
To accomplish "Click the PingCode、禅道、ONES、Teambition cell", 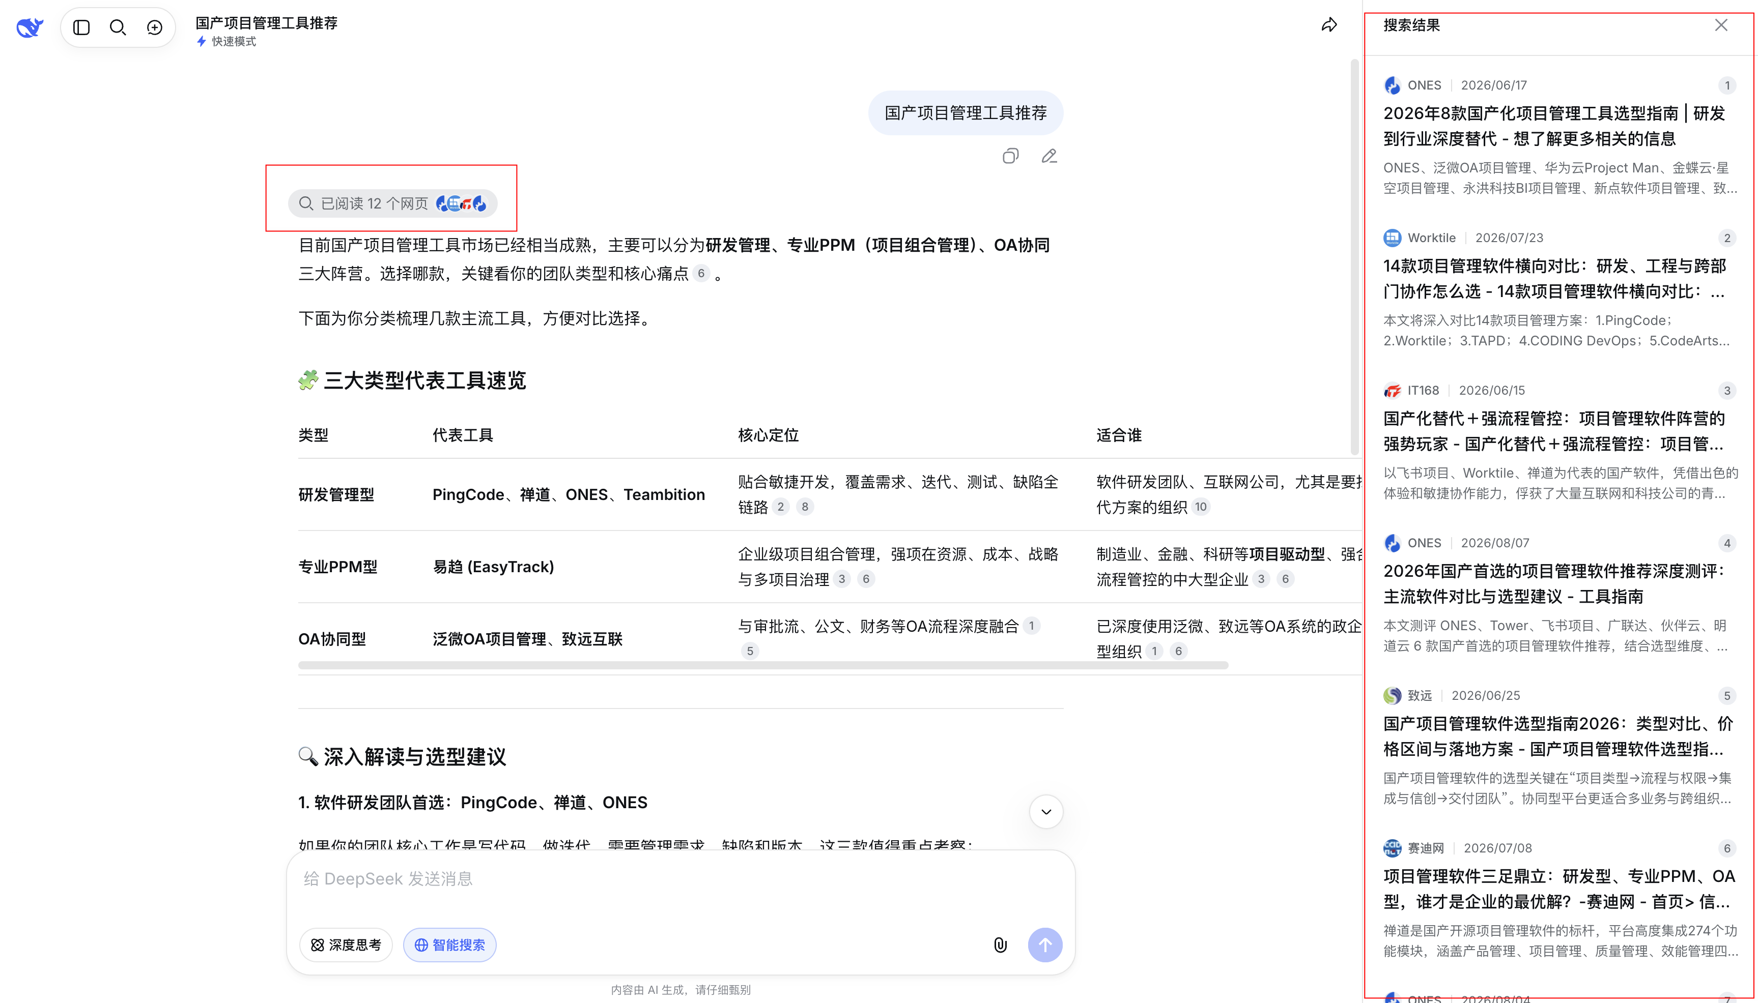I will pos(569,494).
